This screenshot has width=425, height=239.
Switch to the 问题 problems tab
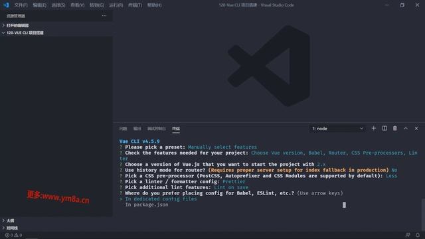(x=123, y=129)
